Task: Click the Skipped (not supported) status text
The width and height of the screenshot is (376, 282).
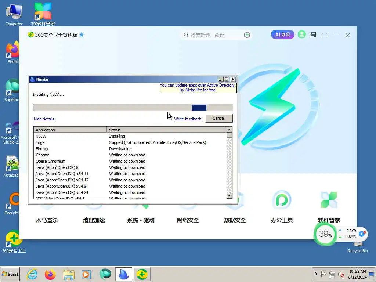Action: [158, 142]
